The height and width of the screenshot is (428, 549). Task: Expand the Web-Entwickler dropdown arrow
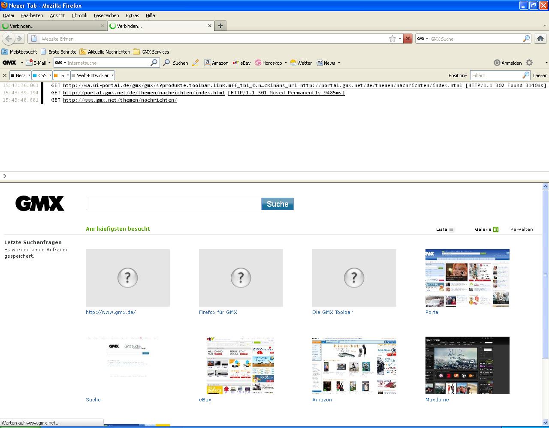coord(112,75)
